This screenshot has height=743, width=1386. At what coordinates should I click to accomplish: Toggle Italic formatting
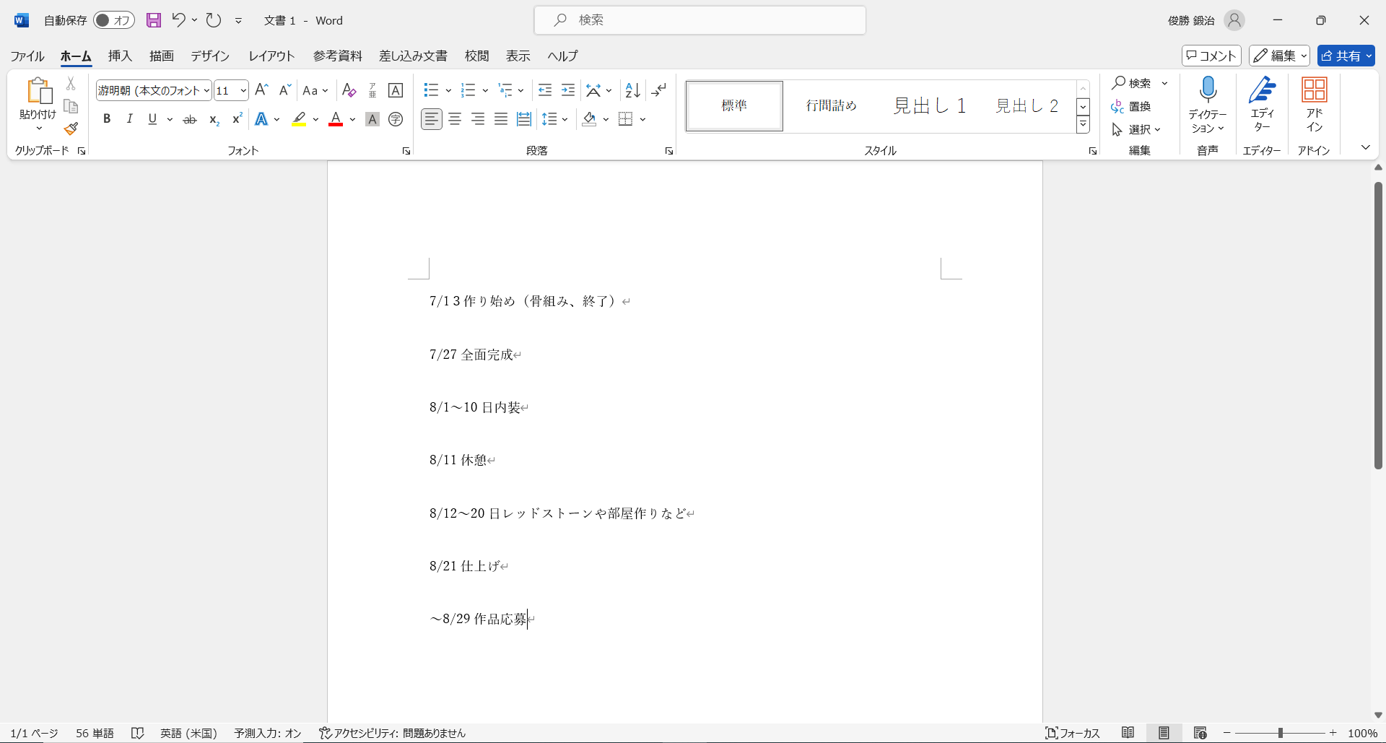(130, 119)
